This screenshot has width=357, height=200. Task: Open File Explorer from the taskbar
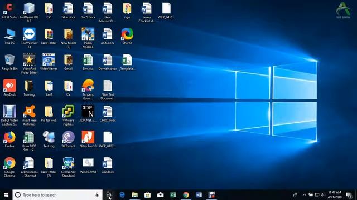(135, 195)
